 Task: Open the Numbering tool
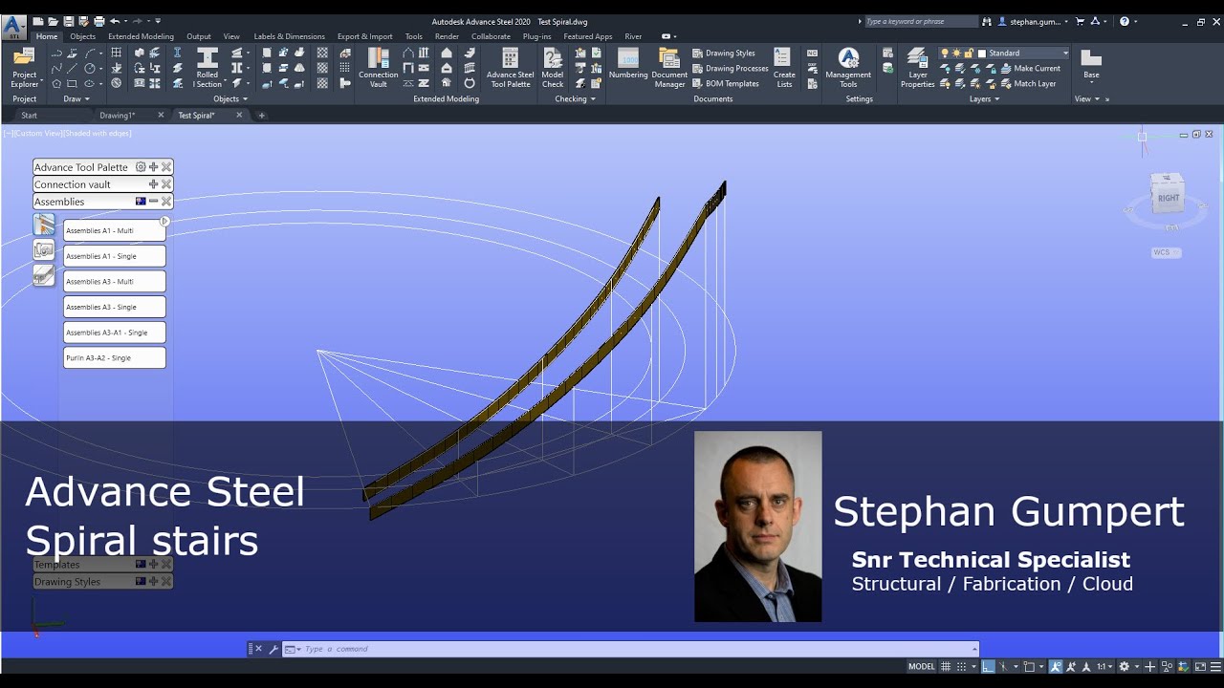coord(628,64)
